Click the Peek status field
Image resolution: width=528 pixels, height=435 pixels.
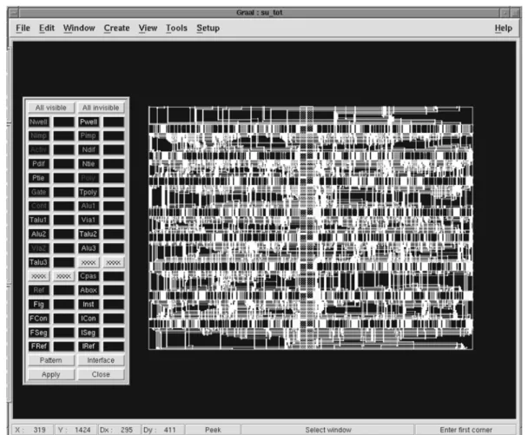213,430
